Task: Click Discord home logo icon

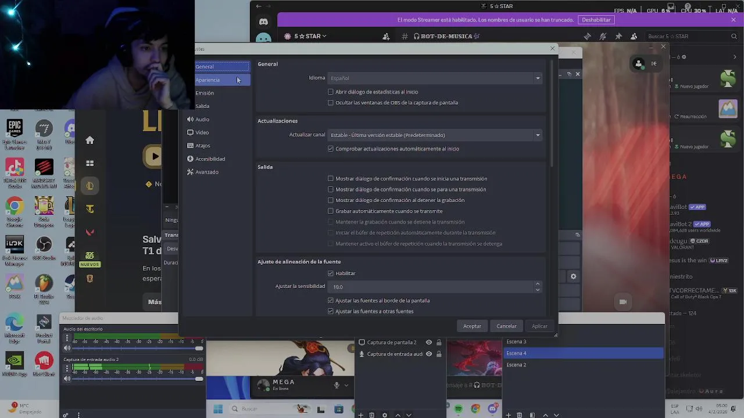Action: point(263,21)
